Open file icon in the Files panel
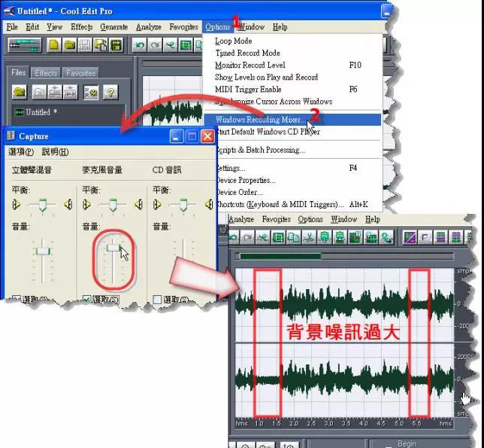484x448 pixels. pyautogui.click(x=20, y=92)
